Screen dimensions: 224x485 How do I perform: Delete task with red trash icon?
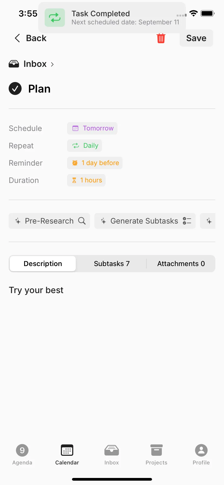point(161,38)
